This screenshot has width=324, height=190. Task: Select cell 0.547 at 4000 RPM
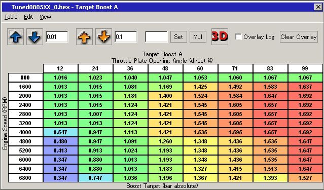click(x=60, y=132)
